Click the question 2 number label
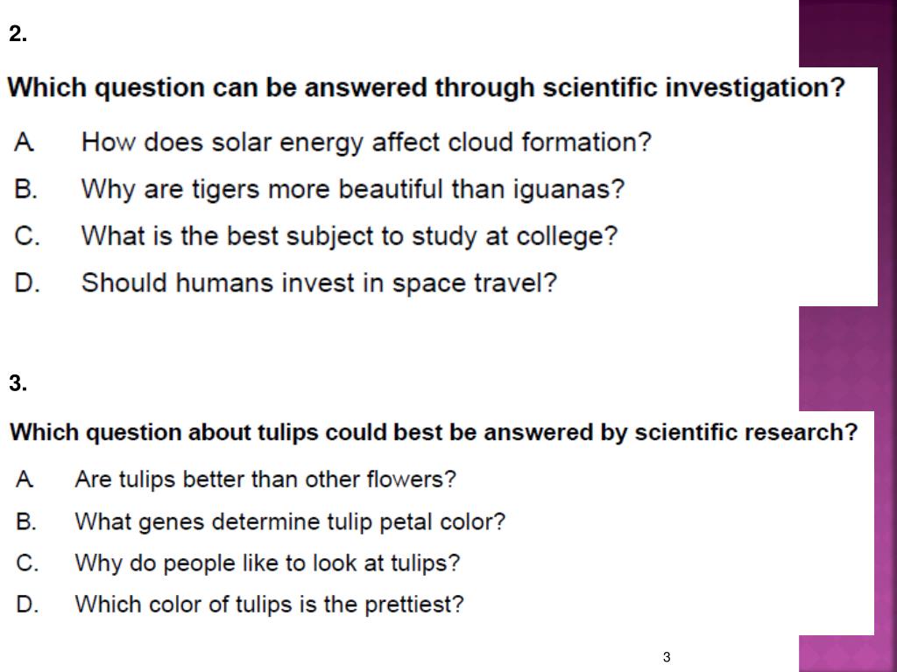This screenshot has height=672, width=897. point(18,34)
